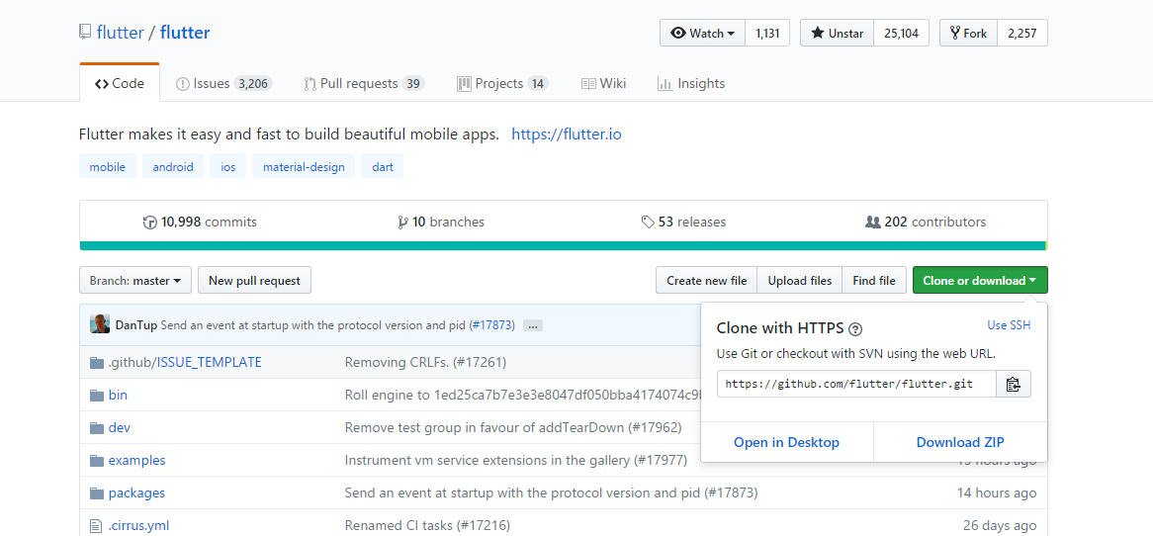Click the folder icon next to .github

tap(96, 363)
